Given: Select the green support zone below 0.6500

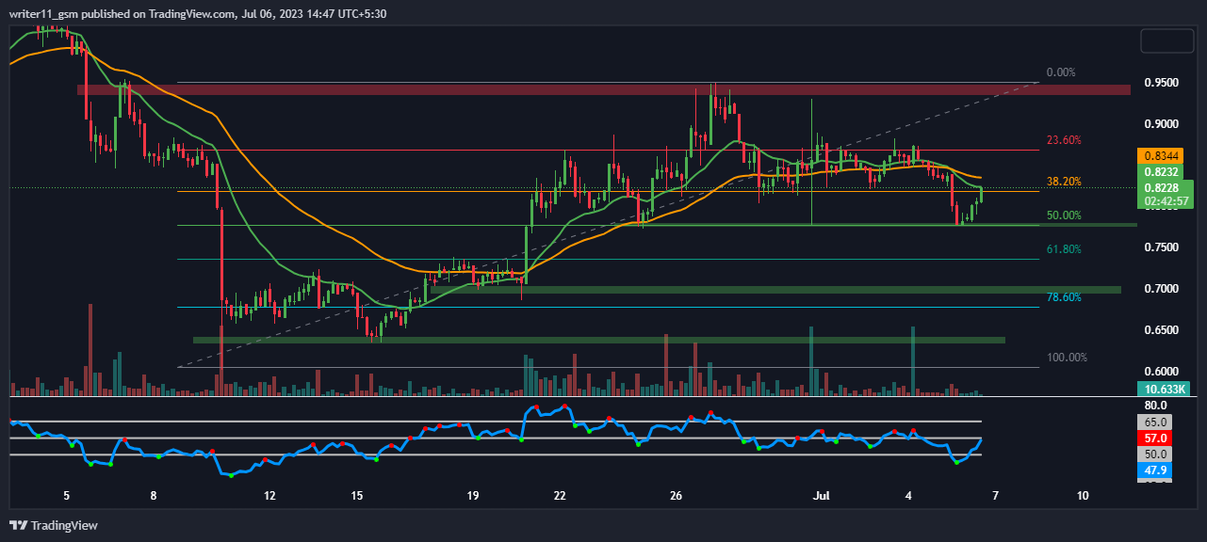Looking at the screenshot, I should (x=599, y=340).
